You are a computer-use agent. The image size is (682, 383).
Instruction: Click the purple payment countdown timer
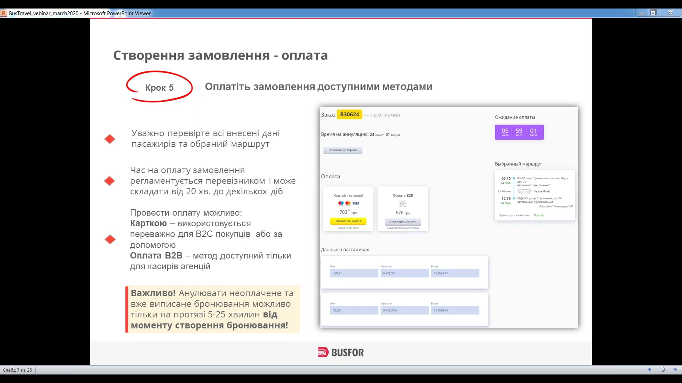click(x=519, y=132)
